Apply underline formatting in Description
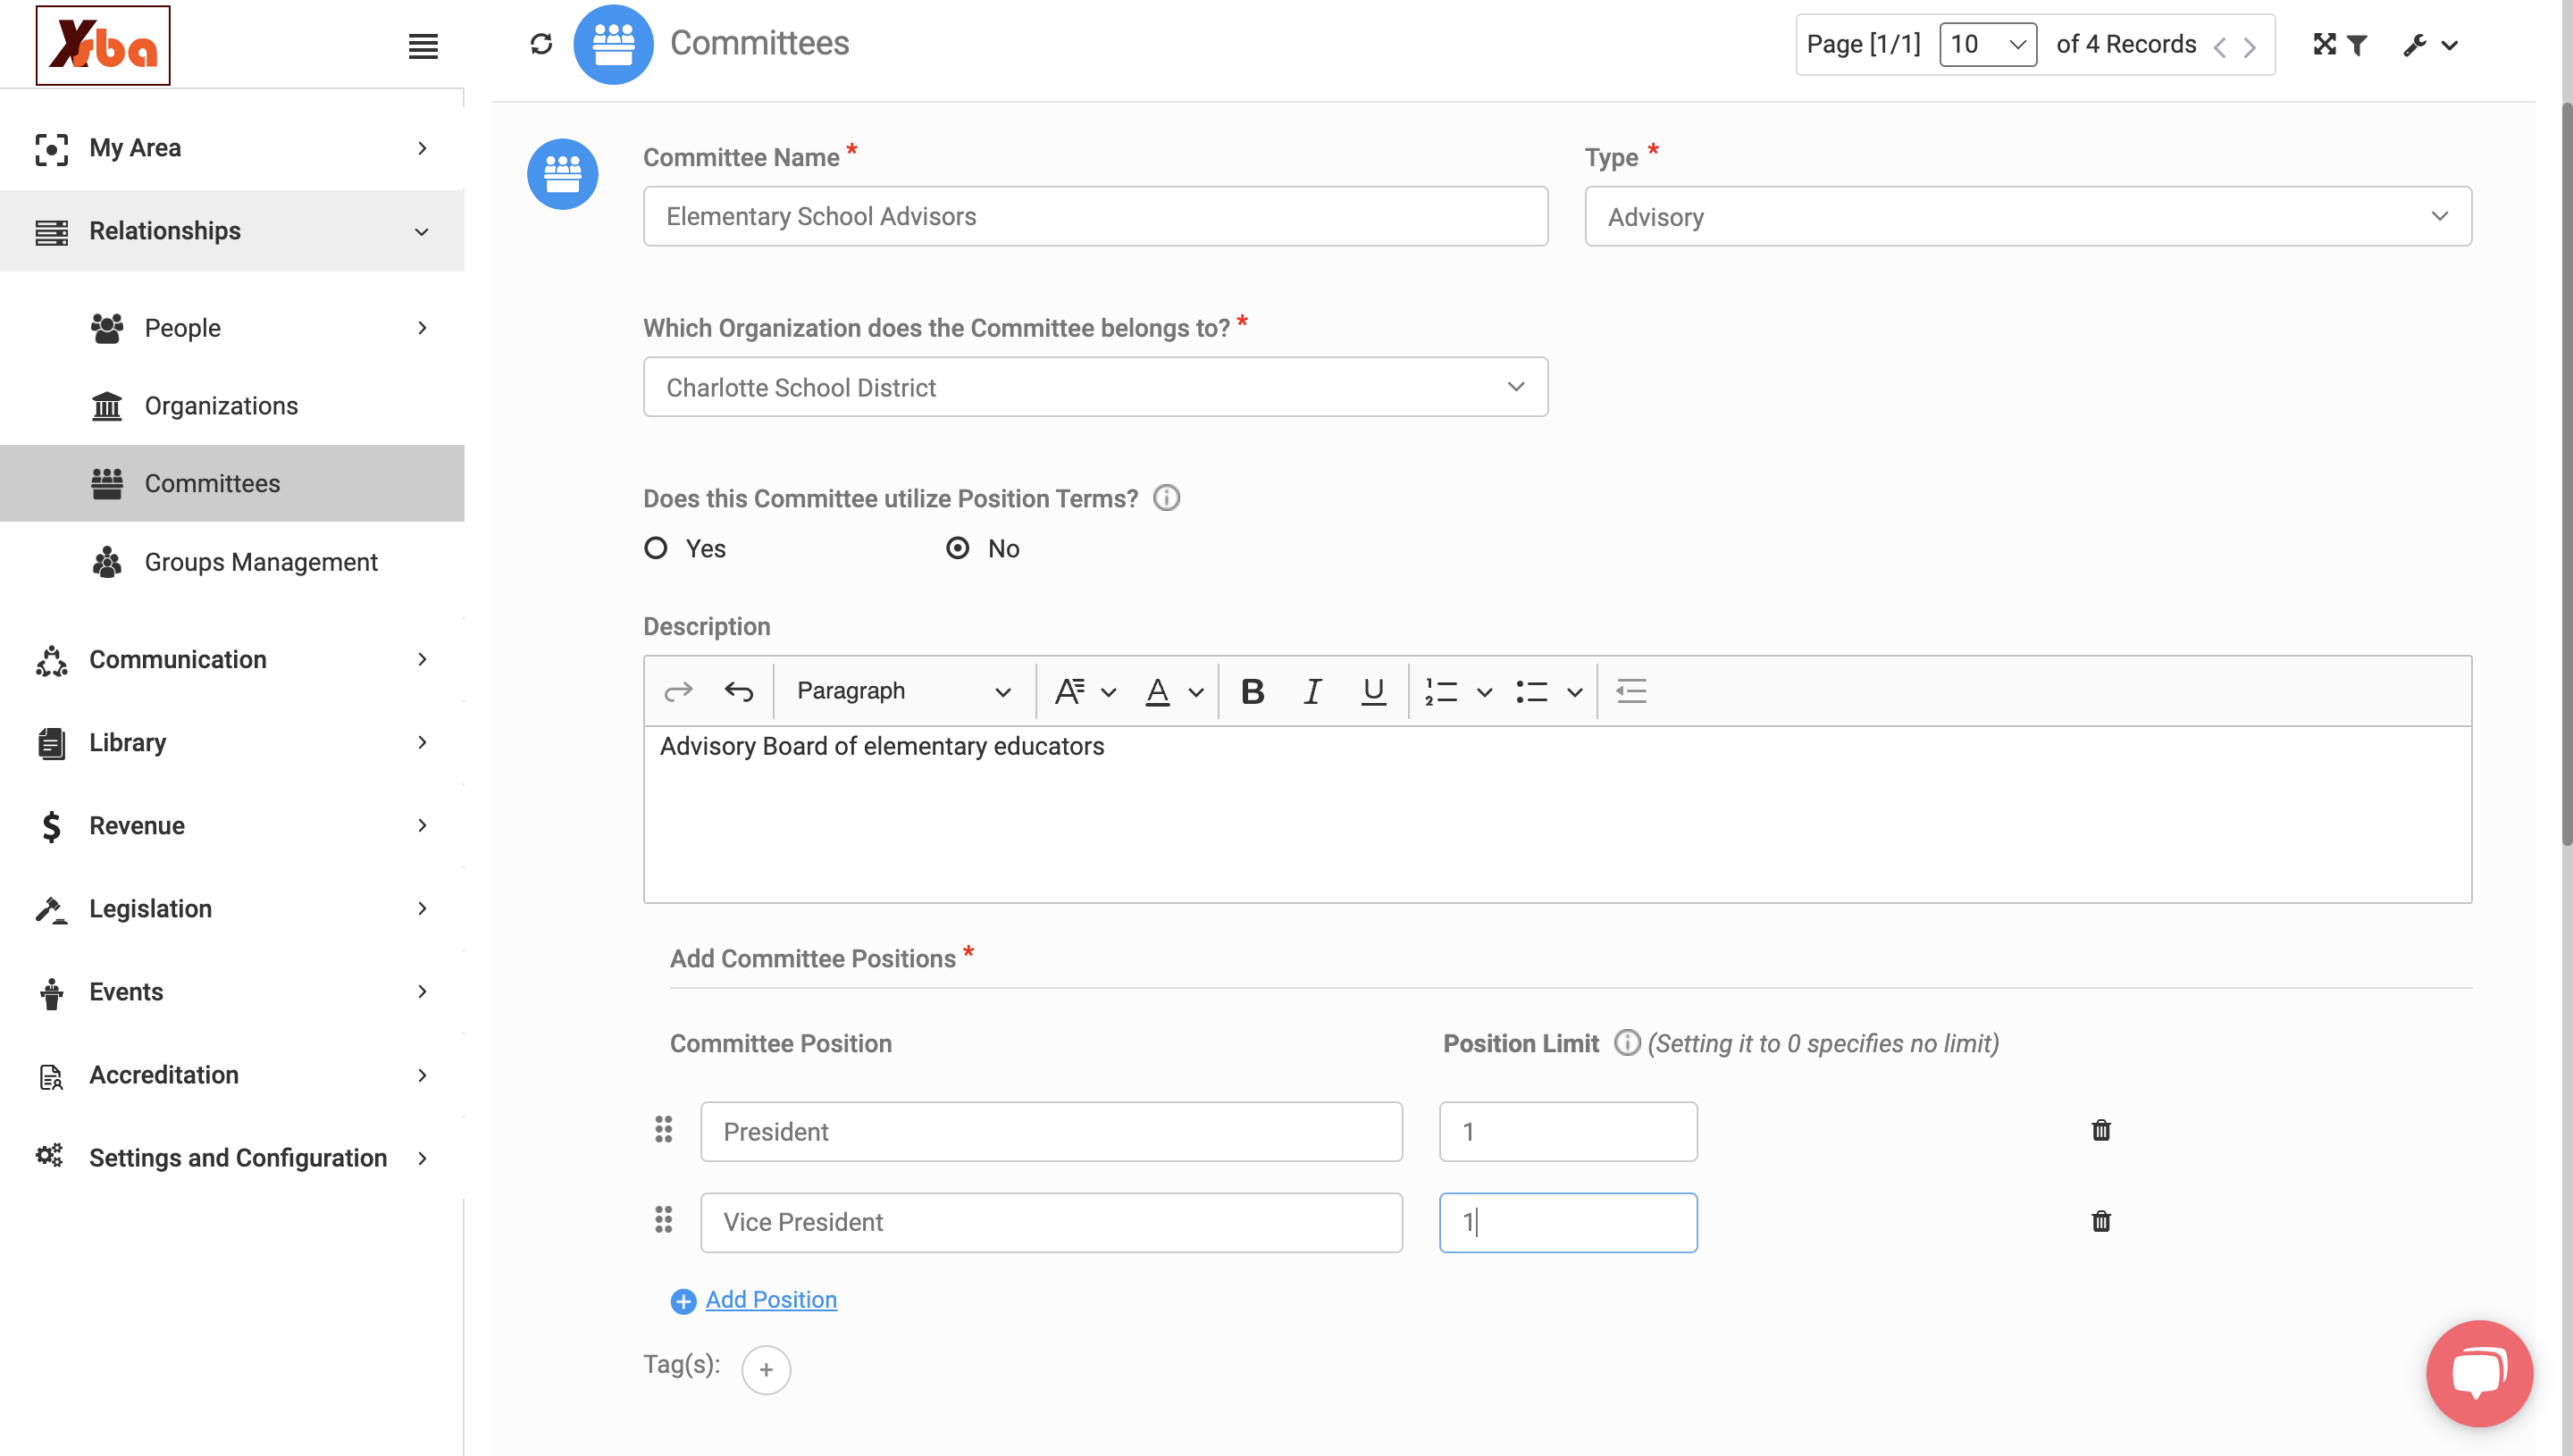The image size is (2573, 1456). [x=1374, y=691]
